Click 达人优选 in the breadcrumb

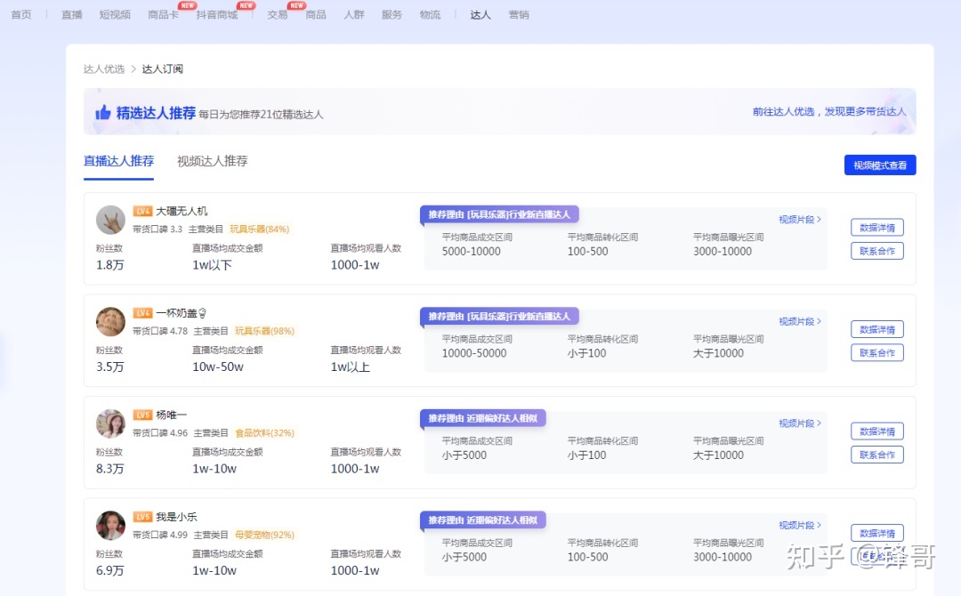point(104,69)
